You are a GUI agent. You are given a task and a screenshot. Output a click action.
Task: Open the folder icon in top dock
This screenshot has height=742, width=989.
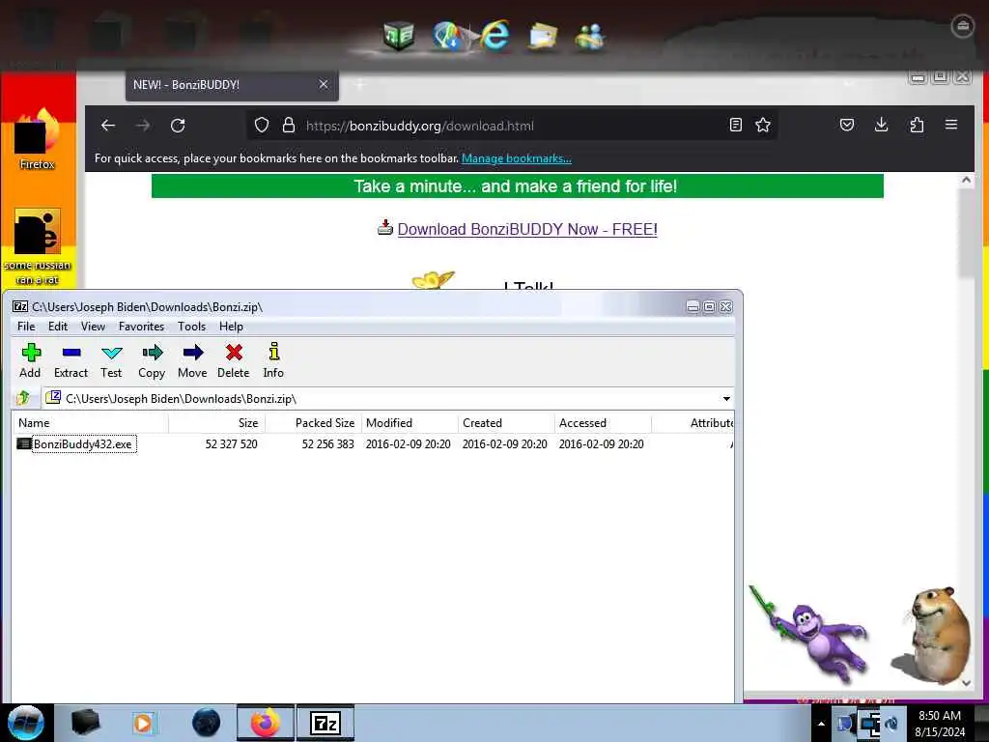coord(543,37)
